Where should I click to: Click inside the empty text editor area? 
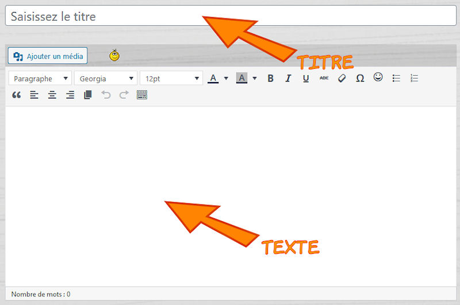[x=231, y=196]
